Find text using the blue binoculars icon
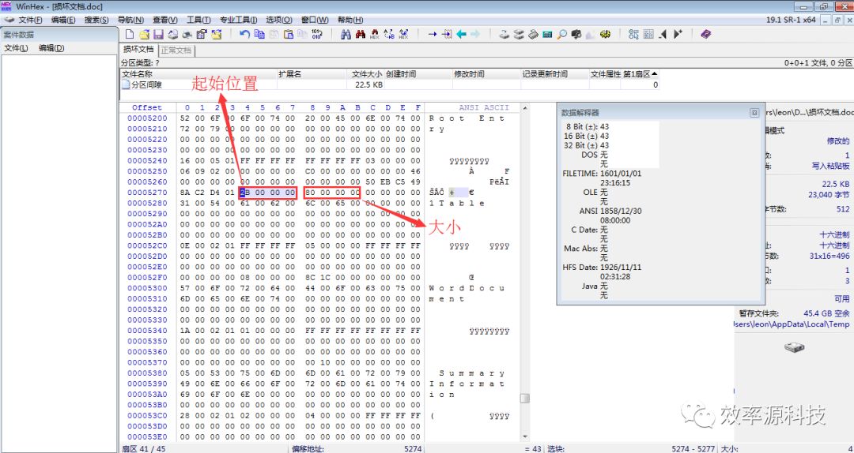The height and width of the screenshot is (453, 854). tap(346, 34)
